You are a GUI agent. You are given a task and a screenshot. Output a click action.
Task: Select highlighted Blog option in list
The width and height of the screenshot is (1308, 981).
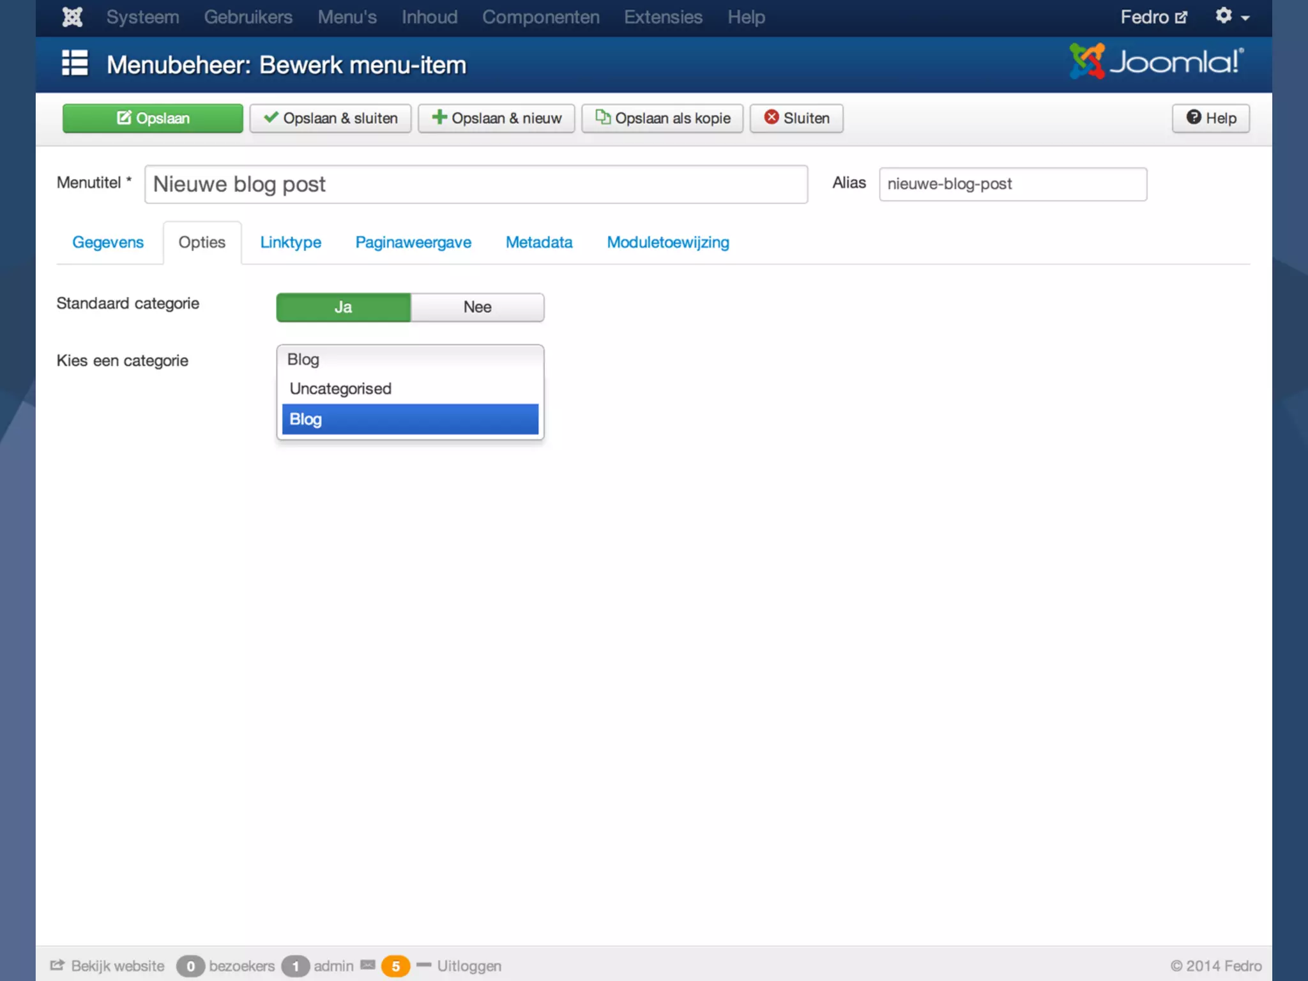[x=410, y=420]
